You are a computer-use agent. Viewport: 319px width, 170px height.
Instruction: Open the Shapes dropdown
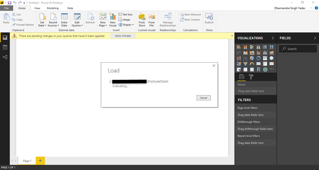point(126,25)
